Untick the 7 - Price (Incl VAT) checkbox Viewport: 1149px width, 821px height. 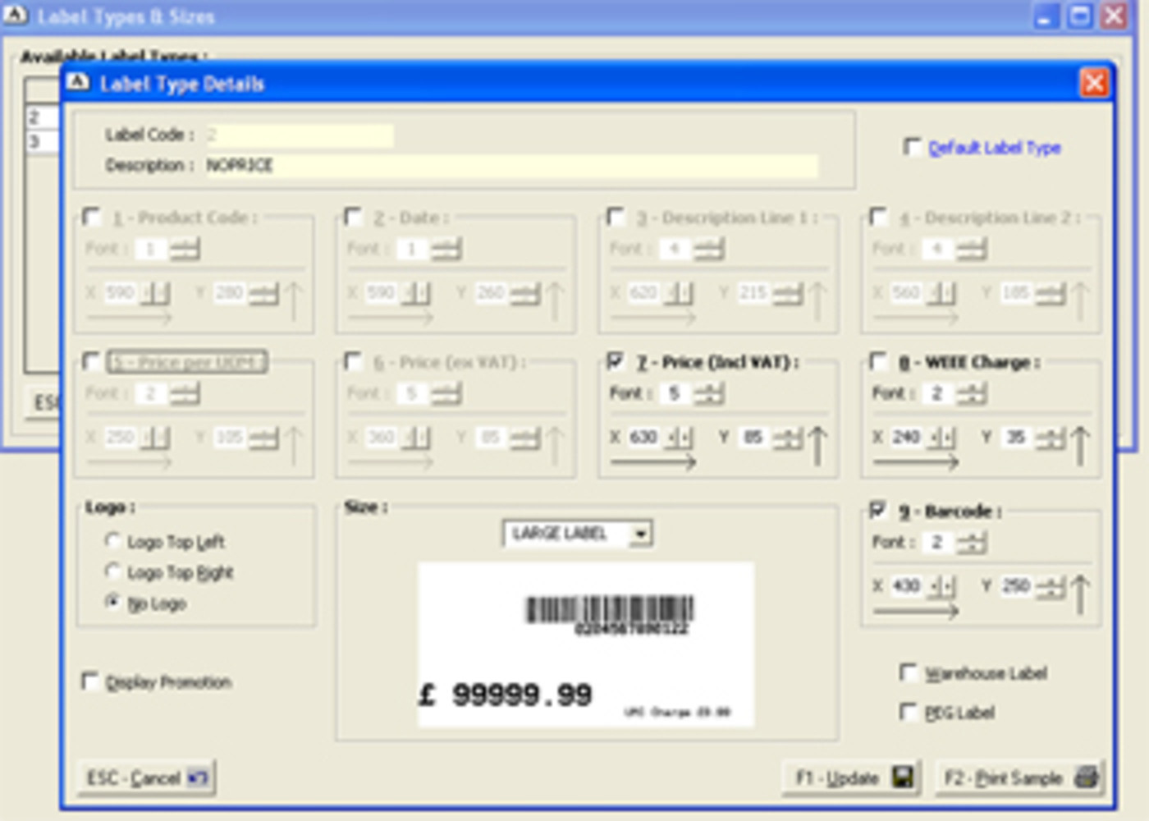click(616, 361)
